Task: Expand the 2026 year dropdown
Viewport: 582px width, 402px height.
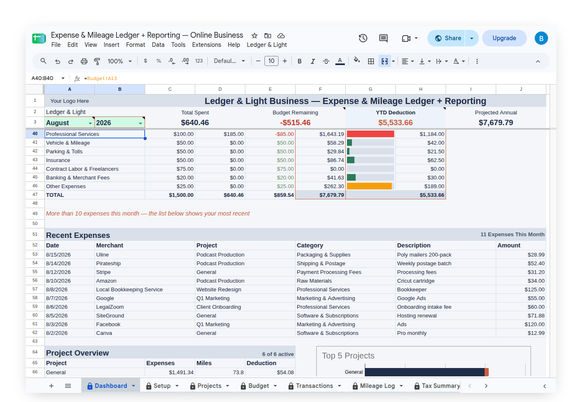Action: coord(141,123)
